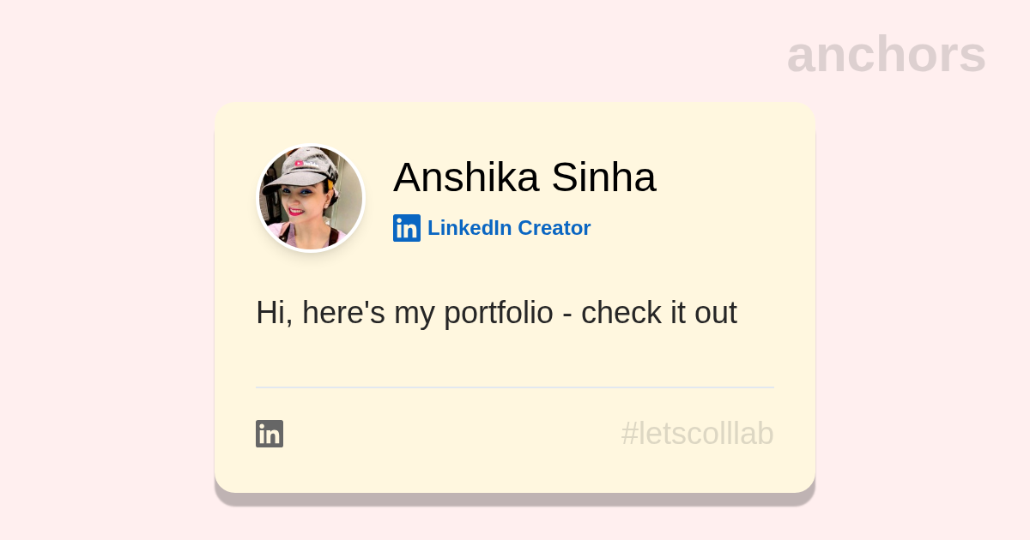The image size is (1030, 540).
Task: Click the surname Sinha in the heading
Action: [603, 177]
